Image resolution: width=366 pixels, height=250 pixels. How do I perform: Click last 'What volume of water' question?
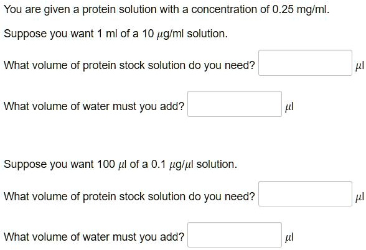[94, 237]
